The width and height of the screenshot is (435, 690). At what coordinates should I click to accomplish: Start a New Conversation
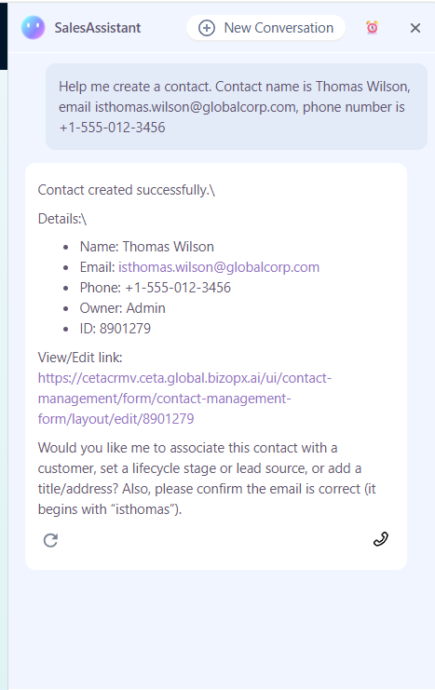265,28
